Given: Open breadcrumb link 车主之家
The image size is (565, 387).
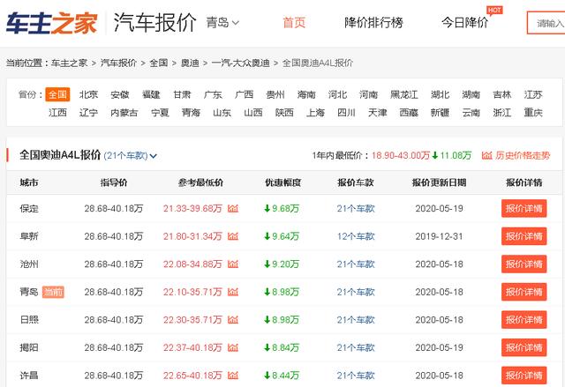Looking at the screenshot, I should (69, 63).
